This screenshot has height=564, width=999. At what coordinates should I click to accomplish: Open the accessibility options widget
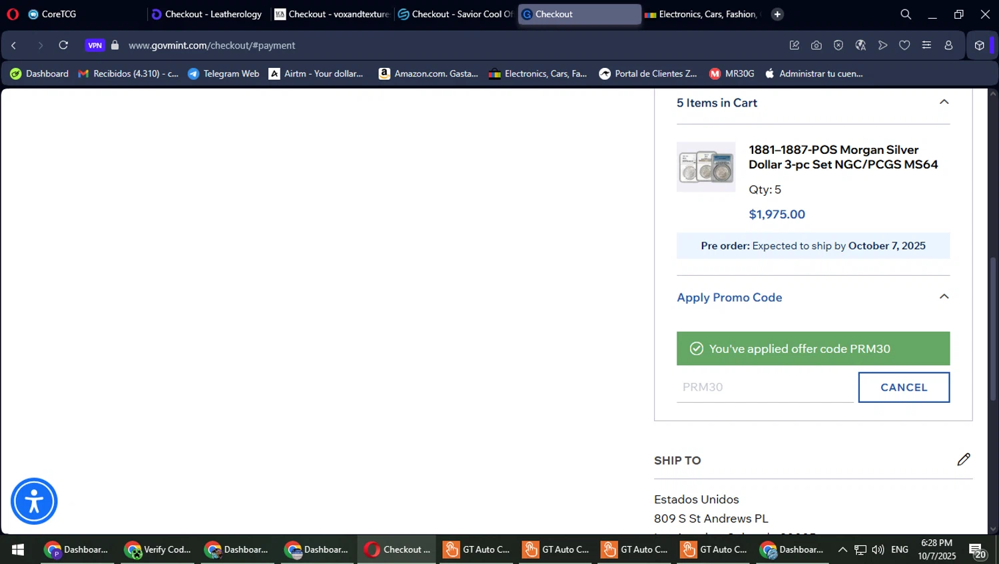click(x=34, y=501)
